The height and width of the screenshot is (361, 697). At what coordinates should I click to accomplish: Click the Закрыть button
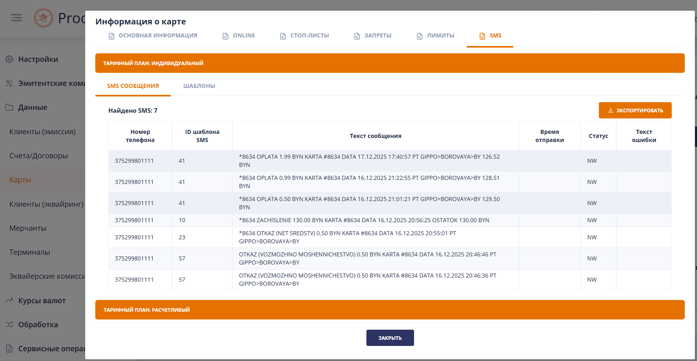[x=390, y=338]
